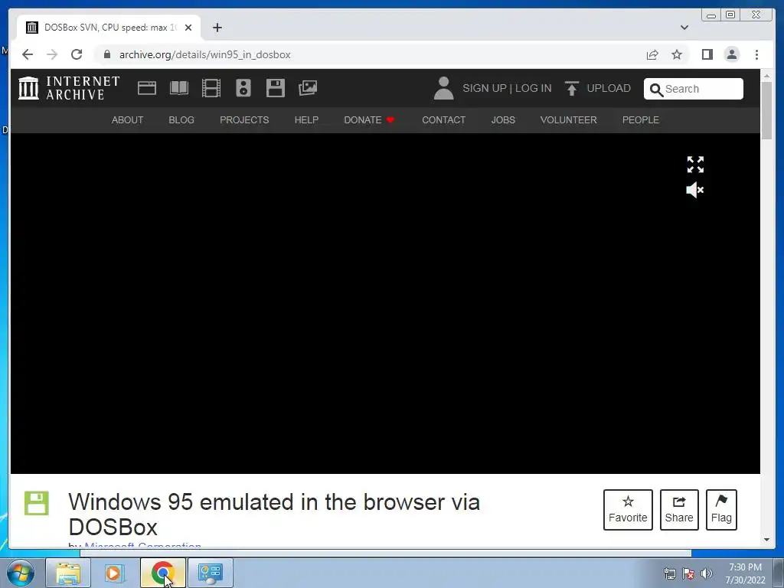Click the Share button
The height and width of the screenshot is (588, 784).
pyautogui.click(x=679, y=509)
